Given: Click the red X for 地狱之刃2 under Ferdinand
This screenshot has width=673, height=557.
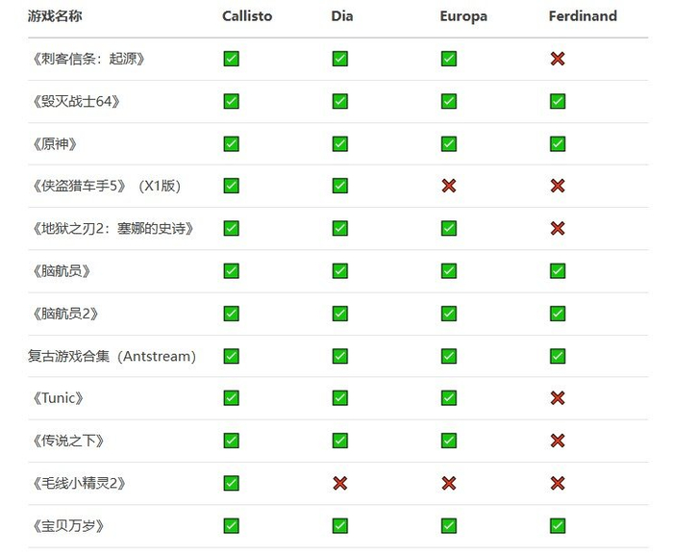Looking at the screenshot, I should click(558, 228).
